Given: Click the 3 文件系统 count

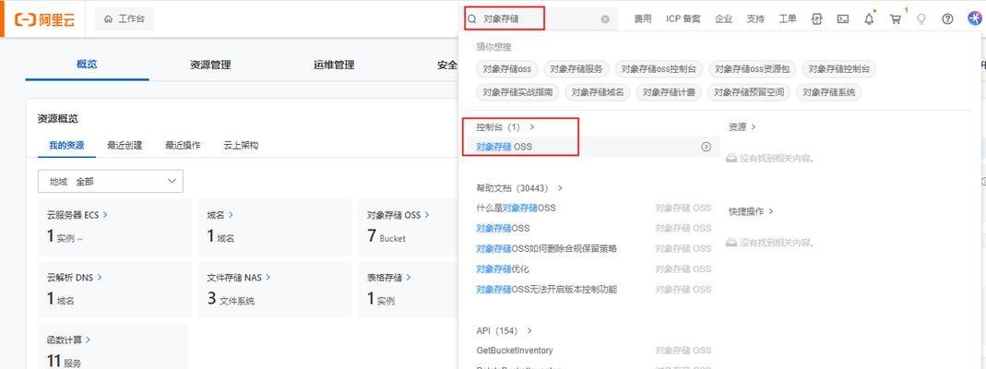Looking at the screenshot, I should tap(231, 299).
